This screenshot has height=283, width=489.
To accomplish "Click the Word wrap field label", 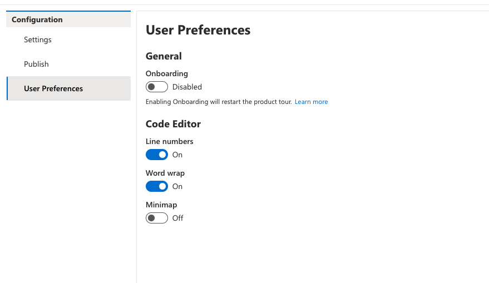I will click(165, 173).
